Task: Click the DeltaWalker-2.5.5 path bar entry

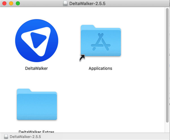Action: (25, 137)
